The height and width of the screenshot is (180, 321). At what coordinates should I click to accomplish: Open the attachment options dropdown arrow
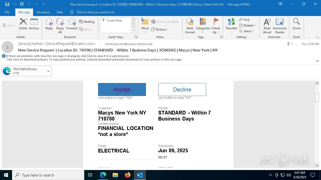[x=48, y=71]
